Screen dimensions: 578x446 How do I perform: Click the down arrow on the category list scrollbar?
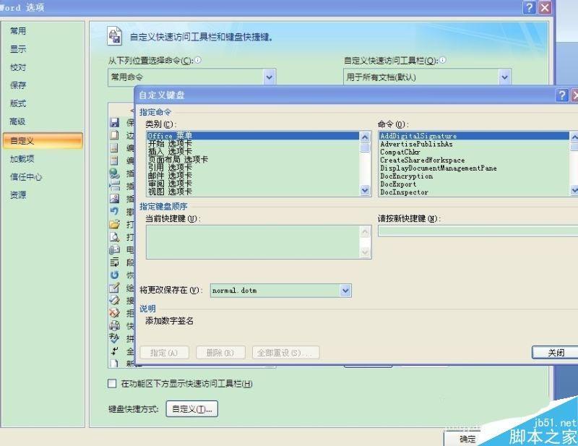(x=365, y=190)
